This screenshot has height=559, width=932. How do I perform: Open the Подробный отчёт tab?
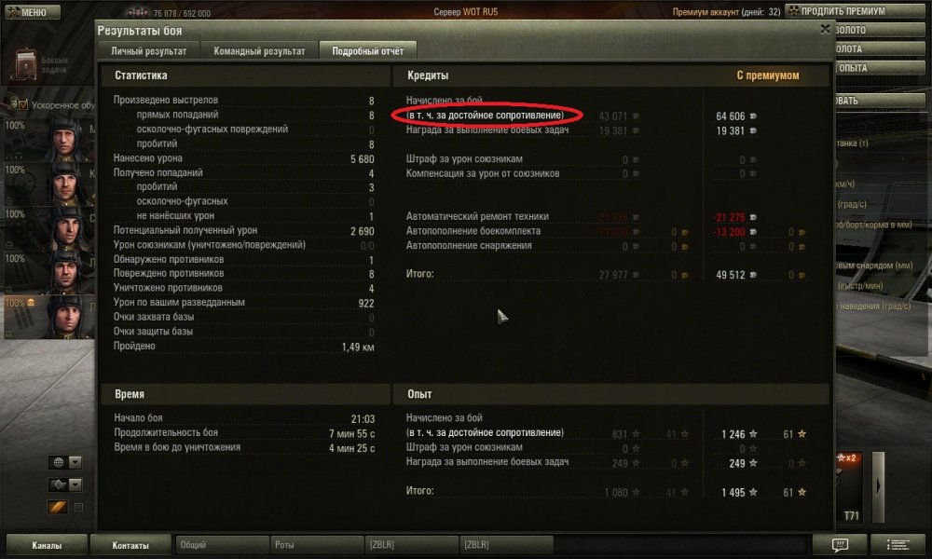[367, 51]
